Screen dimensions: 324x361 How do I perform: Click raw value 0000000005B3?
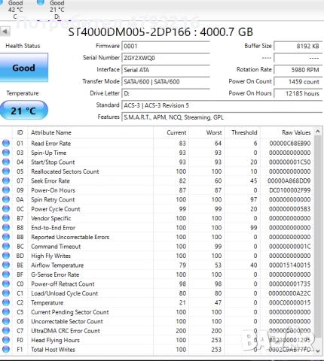tap(290, 209)
